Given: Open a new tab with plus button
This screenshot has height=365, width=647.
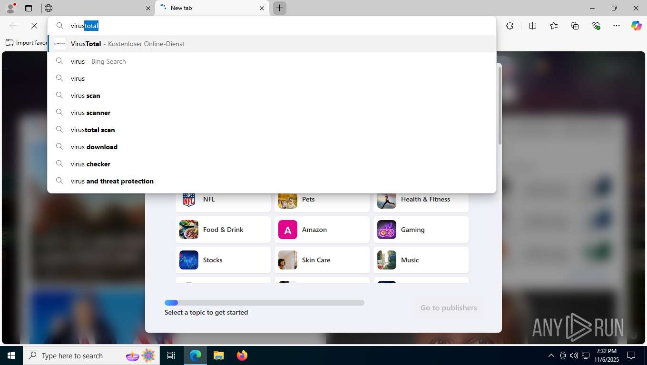Looking at the screenshot, I should (x=280, y=8).
